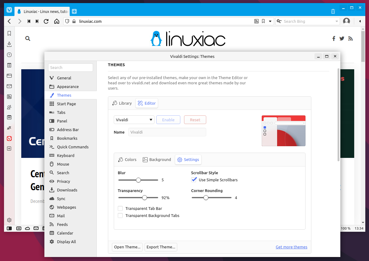Viewport: 369px width, 261px height.
Task: Open the Window panel in the side bar
Action: (x=9, y=76)
